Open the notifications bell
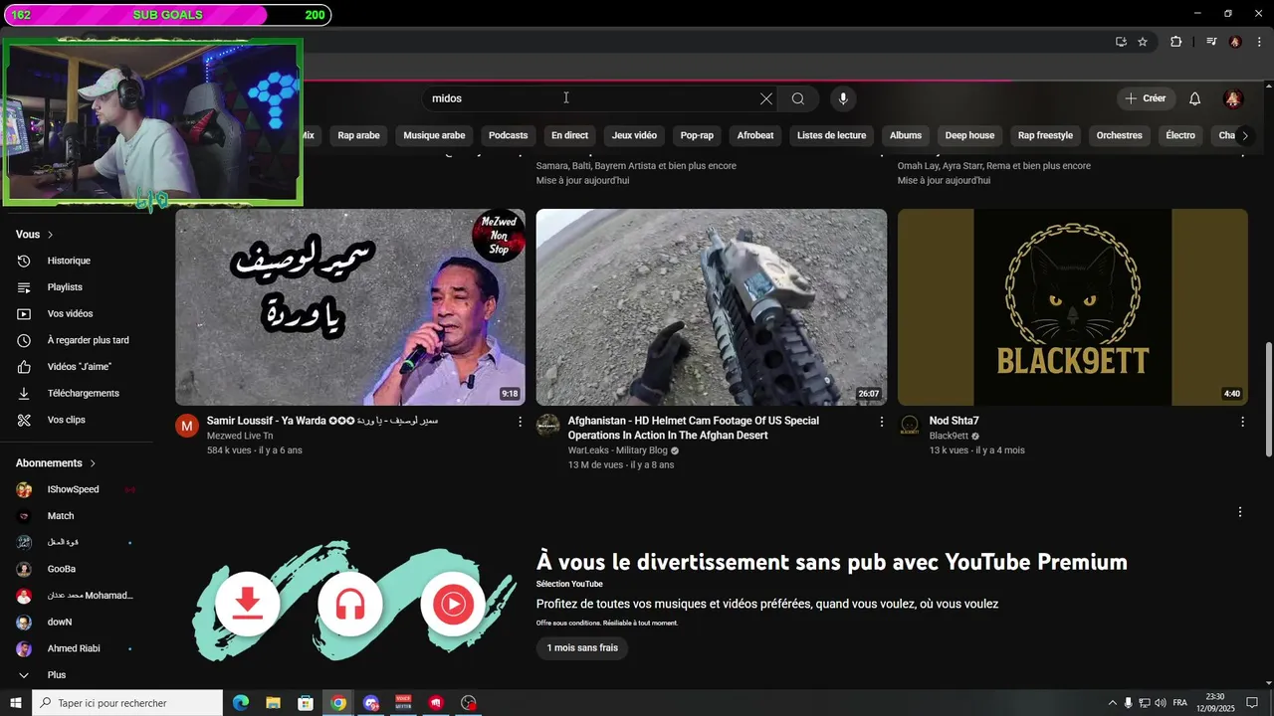This screenshot has height=716, width=1274. click(1195, 98)
